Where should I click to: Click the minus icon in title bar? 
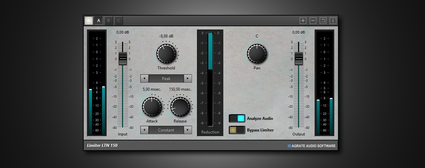click(x=313, y=21)
